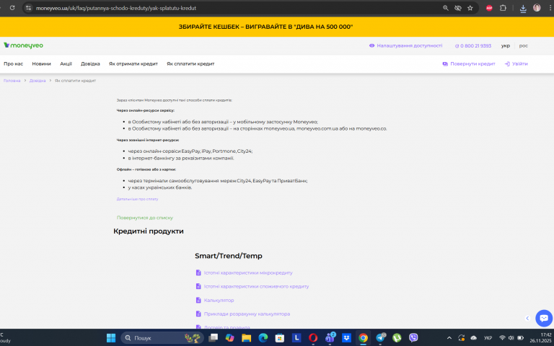Click Повернути кредит link
The width and height of the screenshot is (554, 346).
click(469, 64)
